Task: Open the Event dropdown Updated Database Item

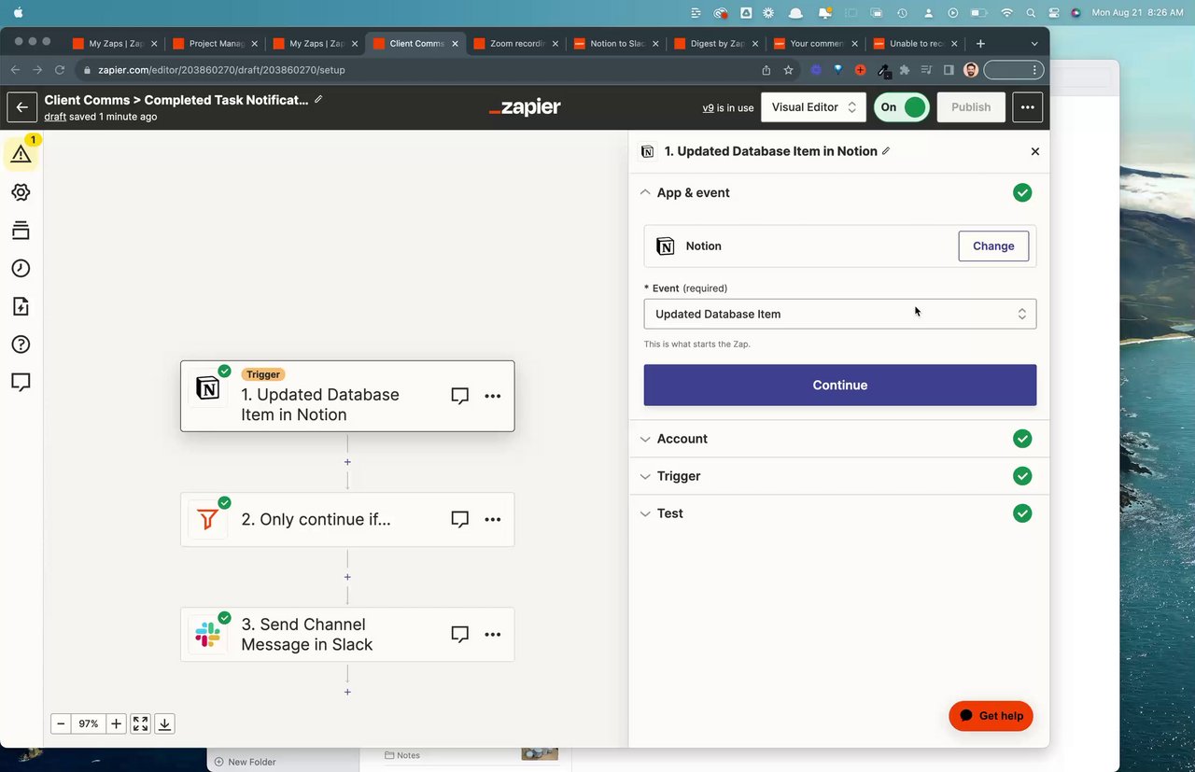Action: [x=840, y=314]
